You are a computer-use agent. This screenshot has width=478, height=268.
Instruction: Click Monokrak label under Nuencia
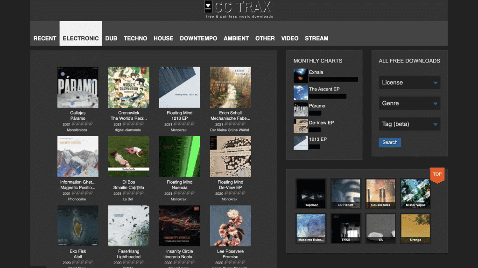pos(179,199)
